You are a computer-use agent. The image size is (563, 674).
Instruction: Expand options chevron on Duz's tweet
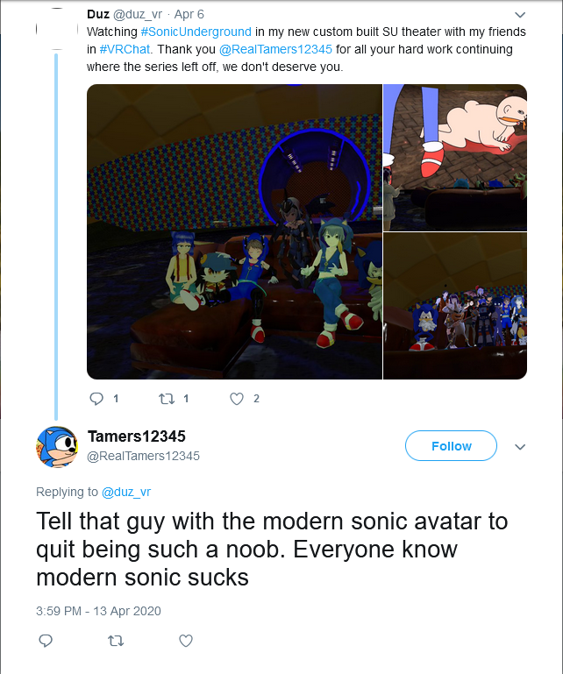[x=519, y=15]
